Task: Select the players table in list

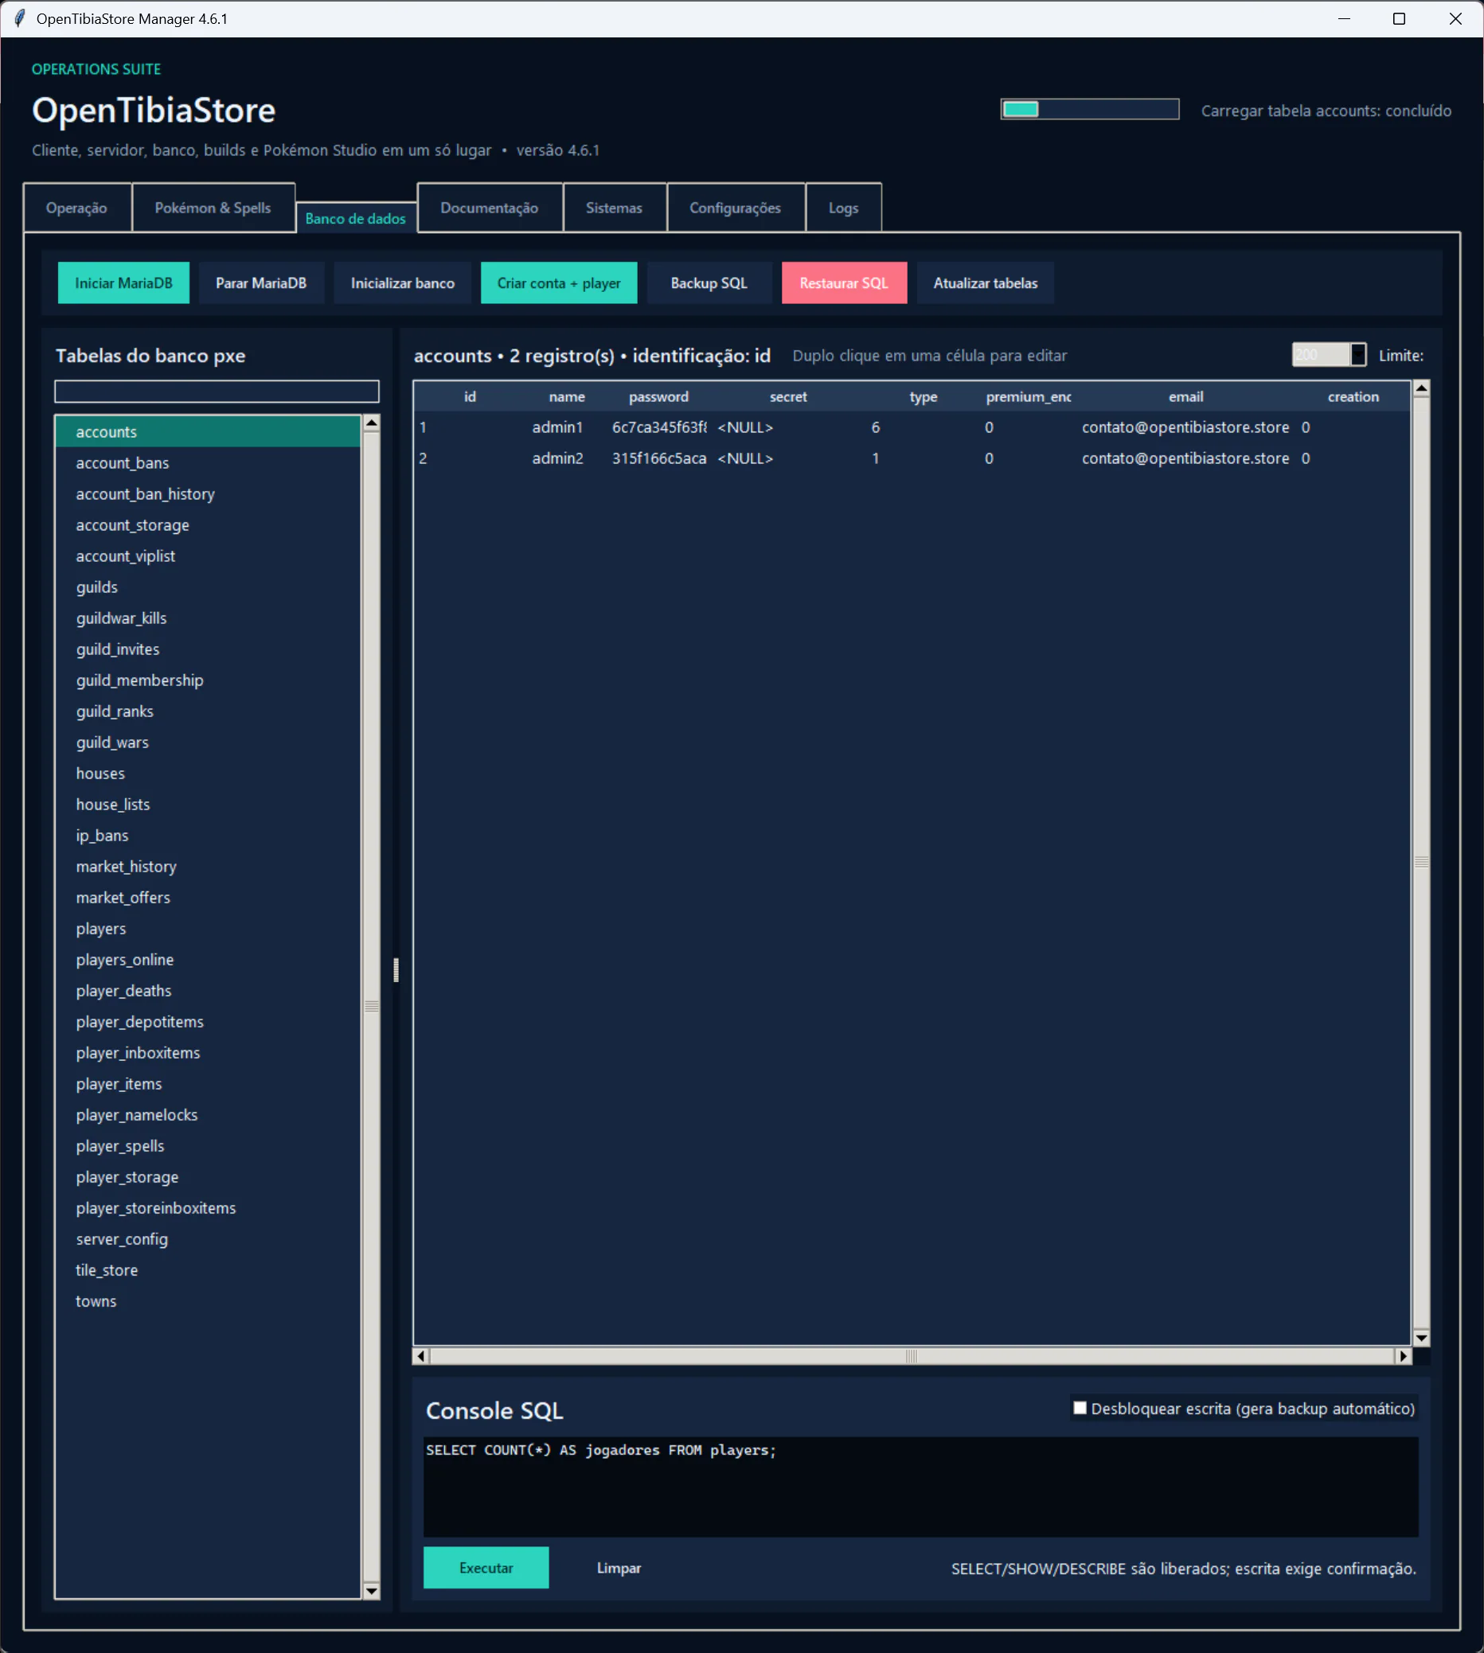Action: [x=208, y=929]
